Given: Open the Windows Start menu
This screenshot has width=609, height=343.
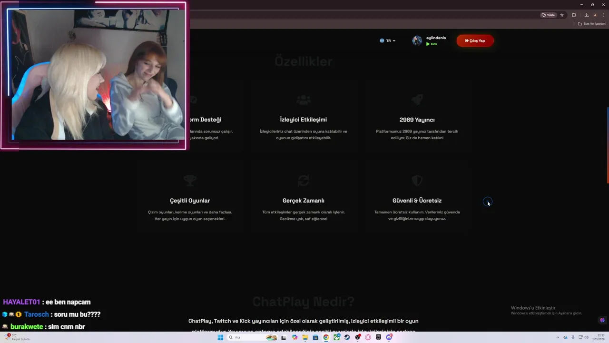Looking at the screenshot, I should tap(220, 337).
